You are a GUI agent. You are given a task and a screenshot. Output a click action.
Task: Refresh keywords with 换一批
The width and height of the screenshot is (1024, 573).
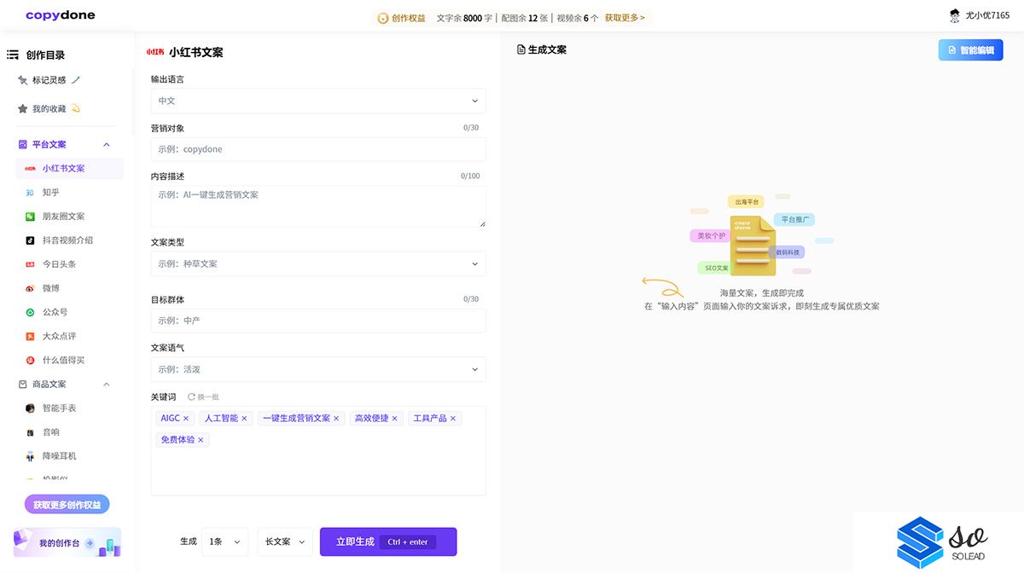pos(203,396)
